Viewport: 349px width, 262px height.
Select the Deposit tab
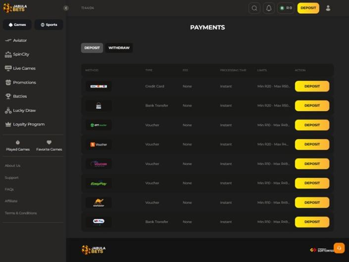point(92,48)
